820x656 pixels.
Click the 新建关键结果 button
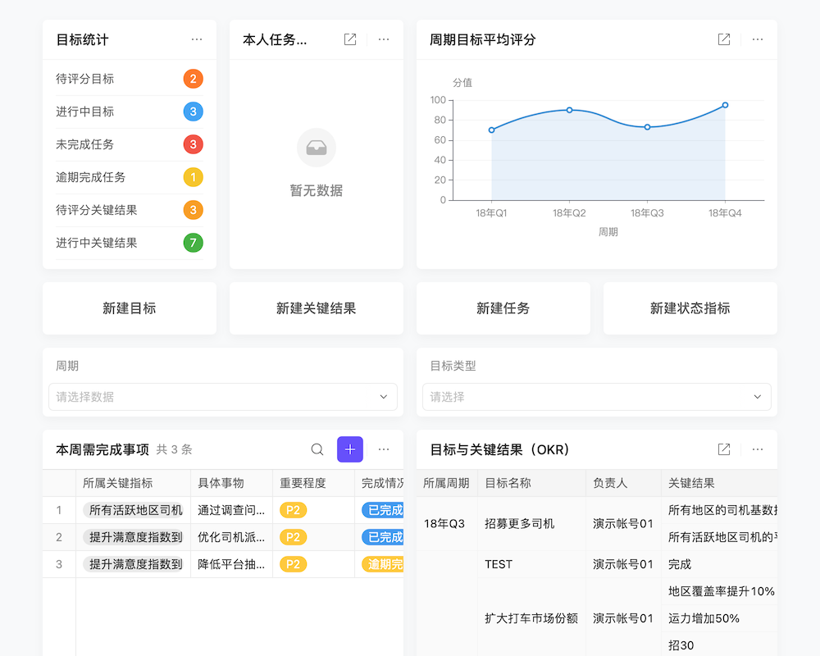pos(316,307)
